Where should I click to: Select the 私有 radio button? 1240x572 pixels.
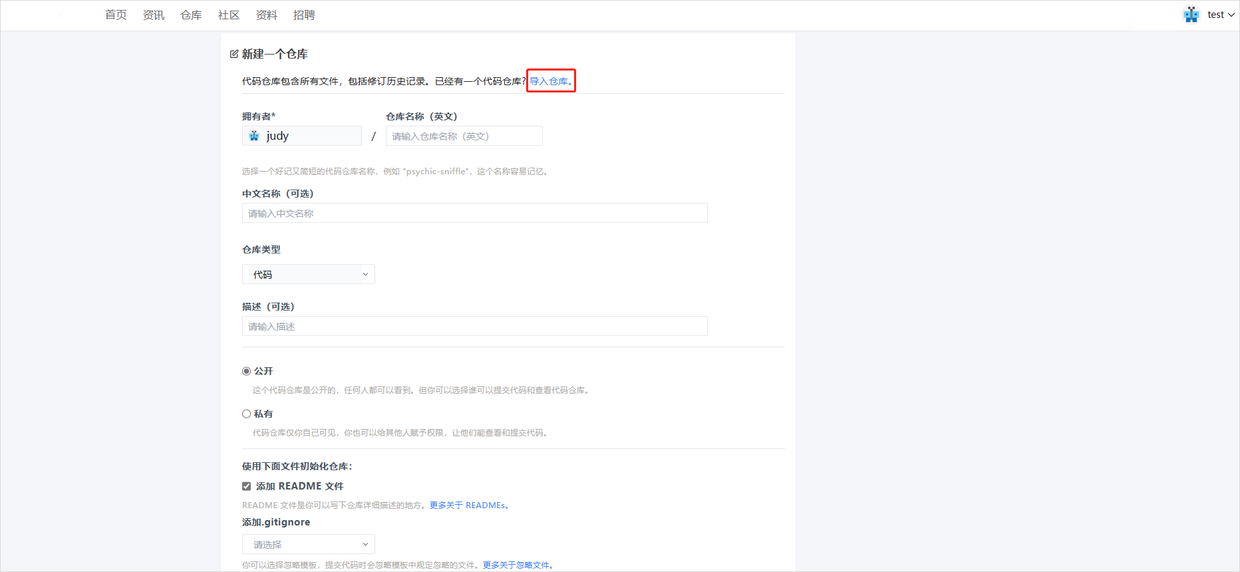(x=247, y=414)
